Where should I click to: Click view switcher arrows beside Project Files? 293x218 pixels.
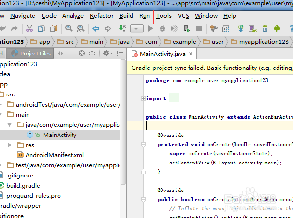pyautogui.click(x=60, y=54)
